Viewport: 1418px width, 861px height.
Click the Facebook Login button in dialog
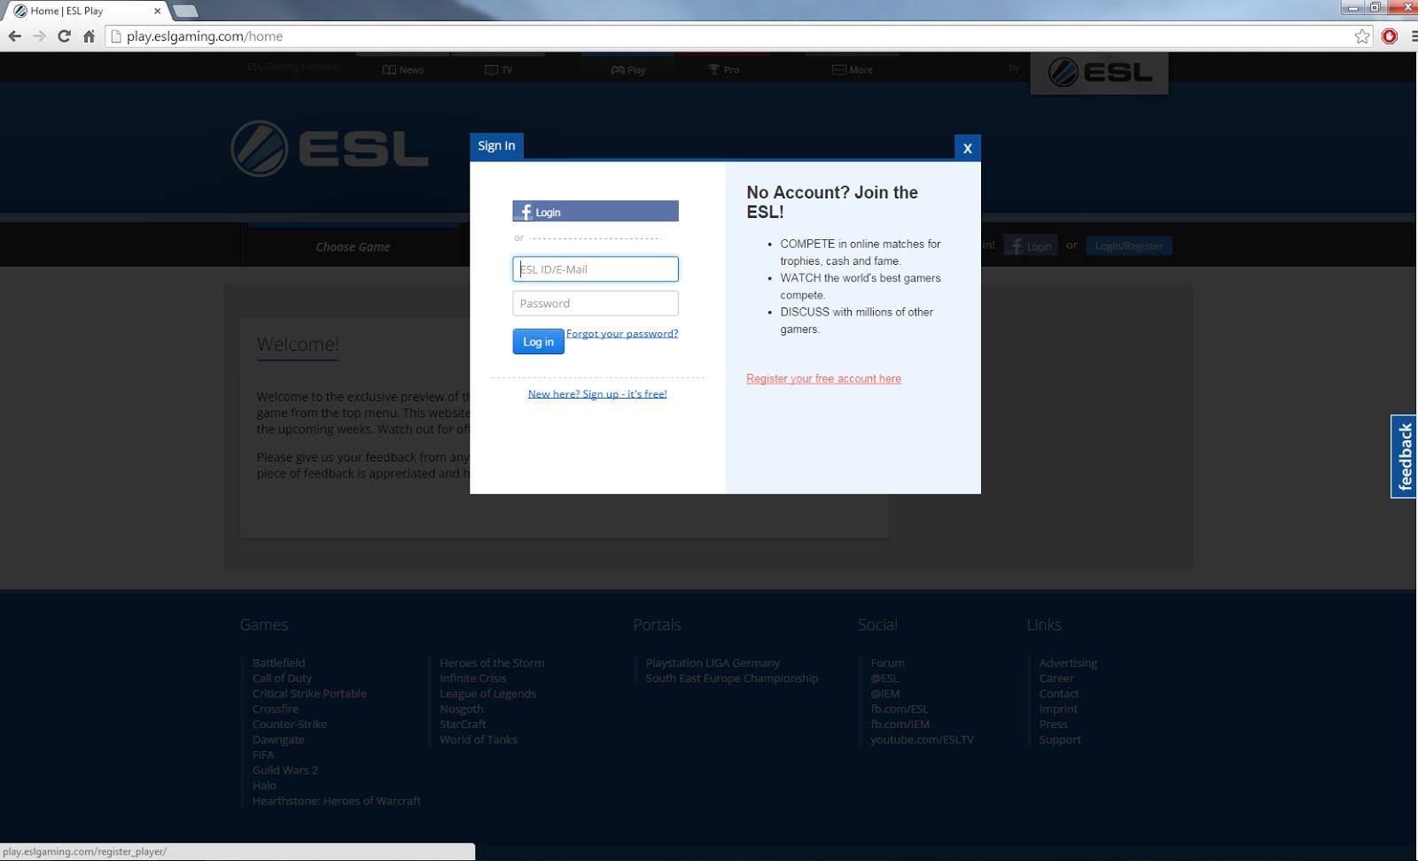coord(595,212)
